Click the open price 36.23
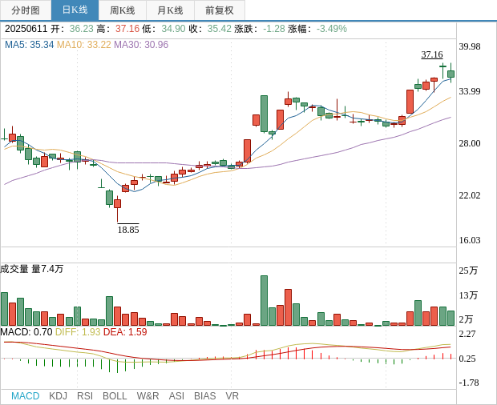 (x=82, y=29)
